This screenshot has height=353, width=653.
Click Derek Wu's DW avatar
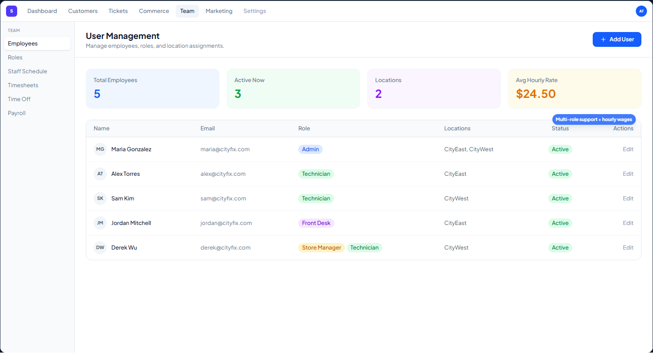(x=100, y=248)
